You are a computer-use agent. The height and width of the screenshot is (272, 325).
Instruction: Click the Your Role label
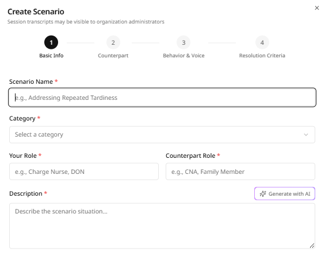tap(23, 156)
